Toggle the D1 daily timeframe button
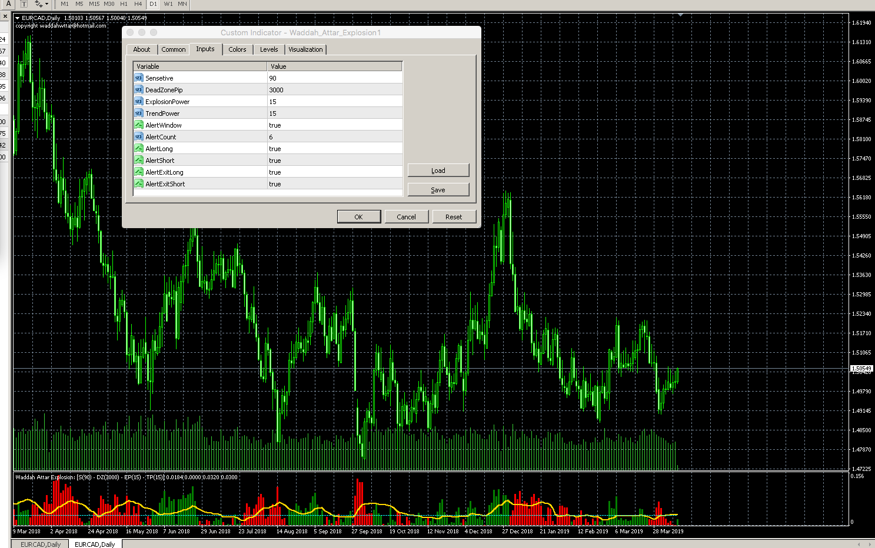This screenshot has height=548, width=875. tap(153, 4)
